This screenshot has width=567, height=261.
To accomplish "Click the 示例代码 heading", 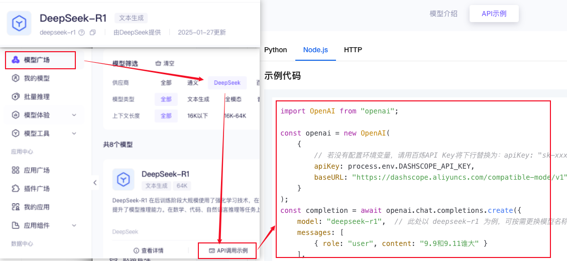I will (282, 76).
